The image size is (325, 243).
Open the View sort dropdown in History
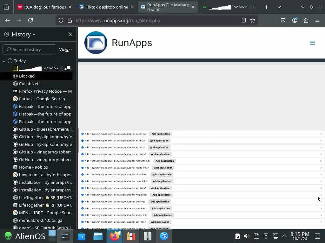pyautogui.click(x=65, y=49)
